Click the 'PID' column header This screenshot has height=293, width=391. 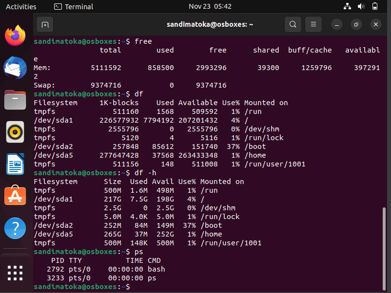click(x=58, y=261)
